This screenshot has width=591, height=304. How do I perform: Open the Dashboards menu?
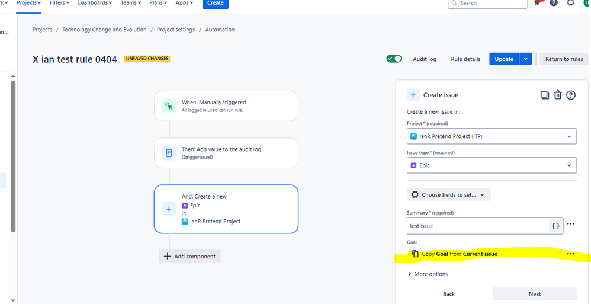[x=95, y=2]
